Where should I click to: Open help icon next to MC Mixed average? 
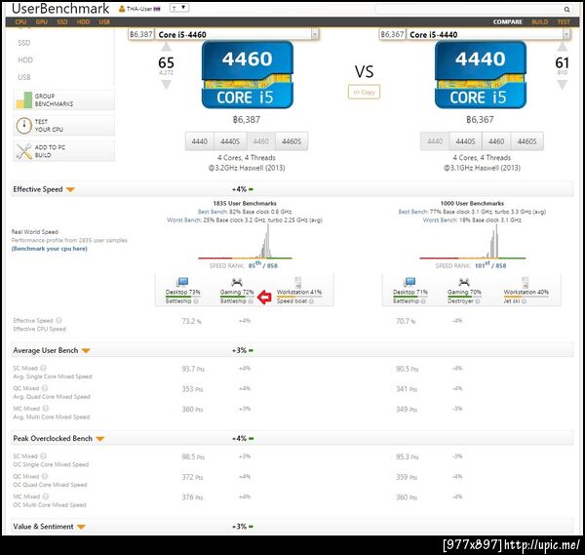(x=46, y=409)
